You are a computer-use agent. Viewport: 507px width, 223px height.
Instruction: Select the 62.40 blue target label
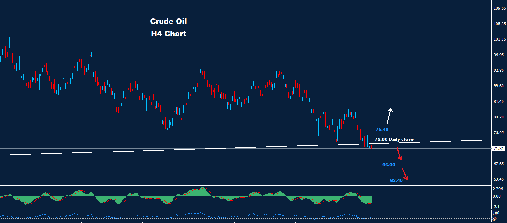tap(396, 180)
